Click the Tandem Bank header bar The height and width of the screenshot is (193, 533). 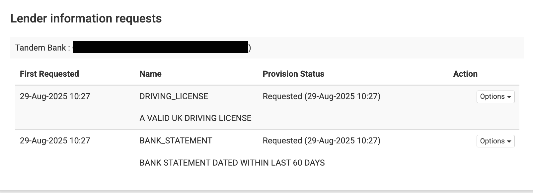[x=266, y=47]
